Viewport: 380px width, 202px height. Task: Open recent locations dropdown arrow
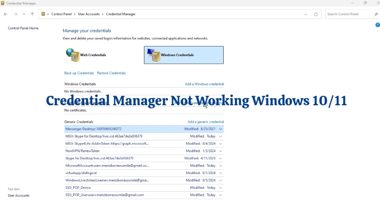click(x=24, y=14)
